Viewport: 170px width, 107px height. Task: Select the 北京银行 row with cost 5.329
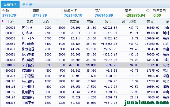coord(85,97)
